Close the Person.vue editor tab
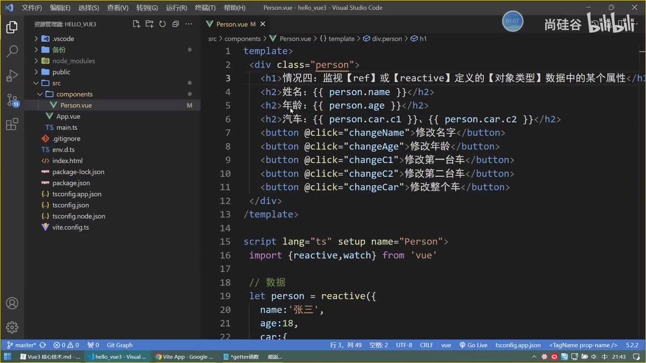 pos(262,24)
